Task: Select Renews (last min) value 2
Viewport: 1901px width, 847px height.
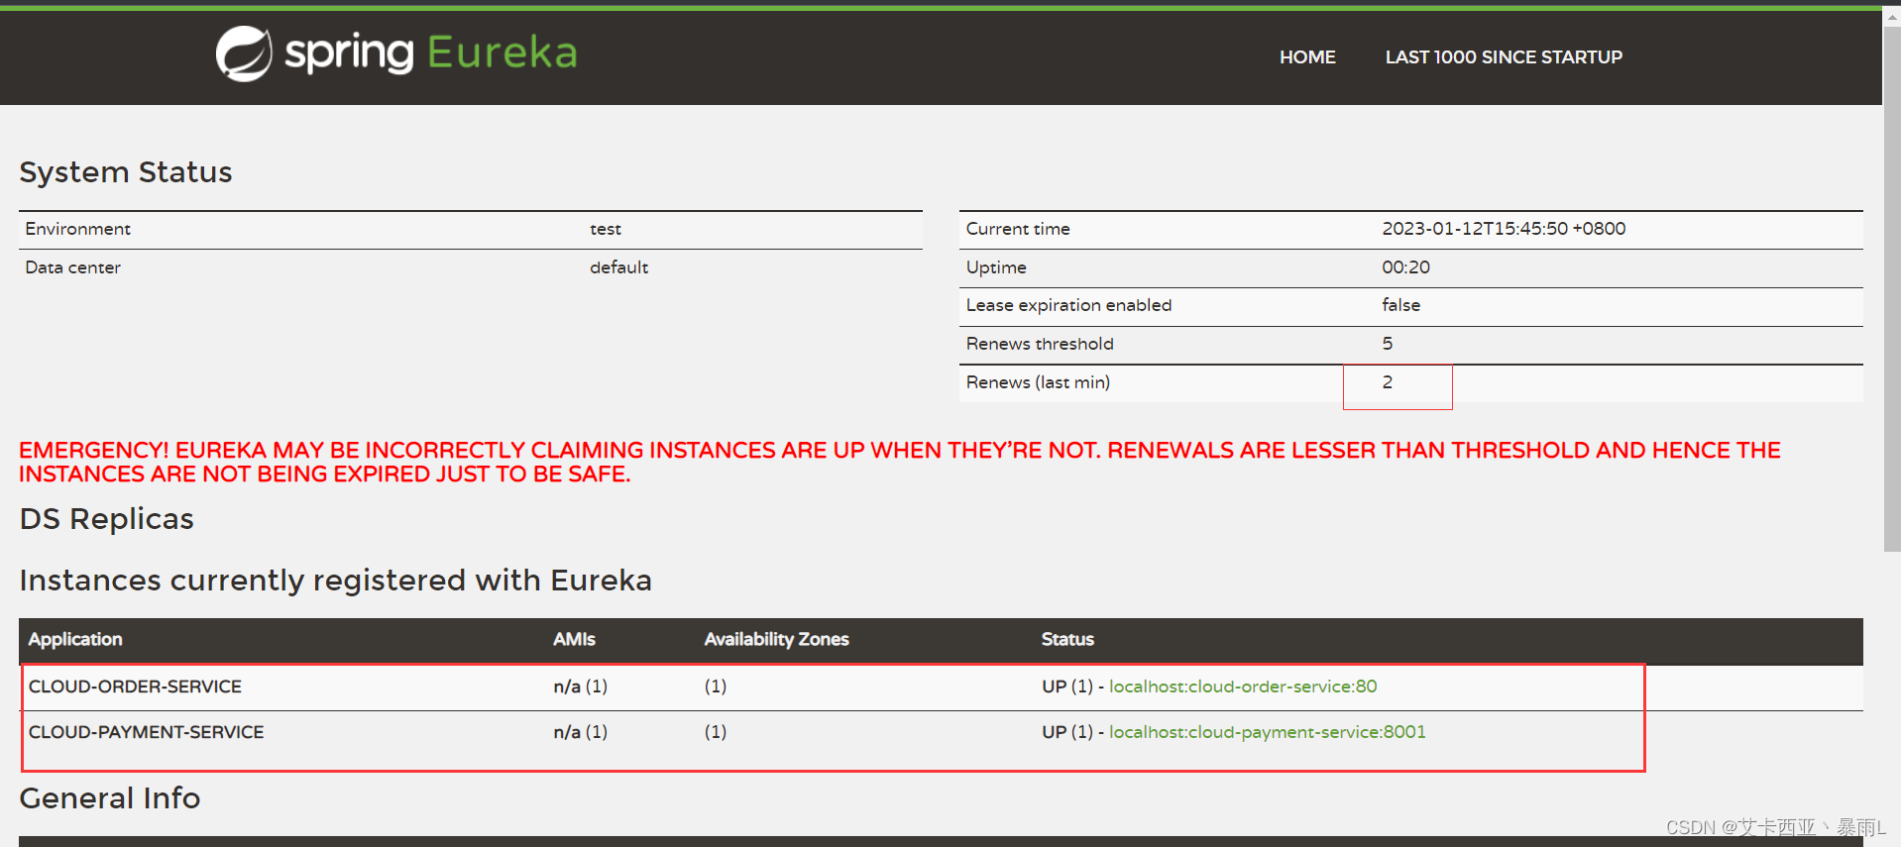Action: [x=1388, y=382]
